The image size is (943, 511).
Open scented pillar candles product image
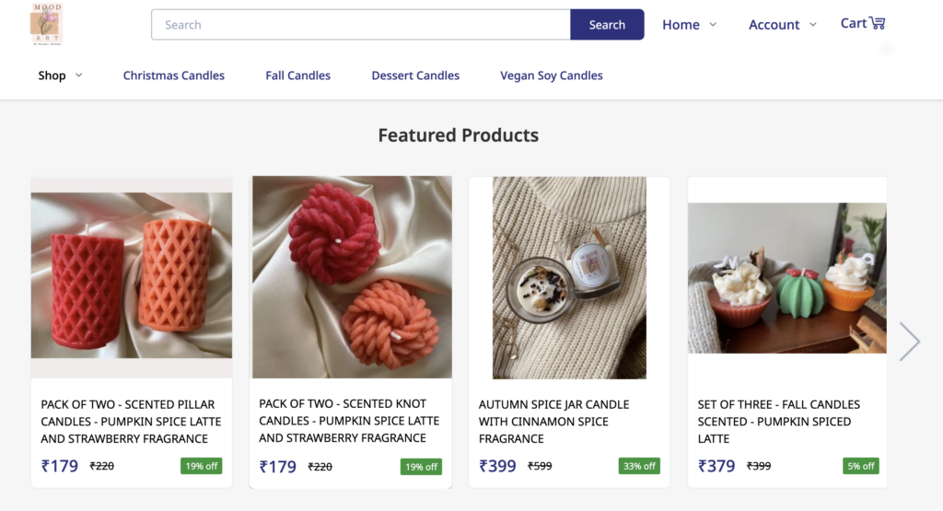[132, 276]
